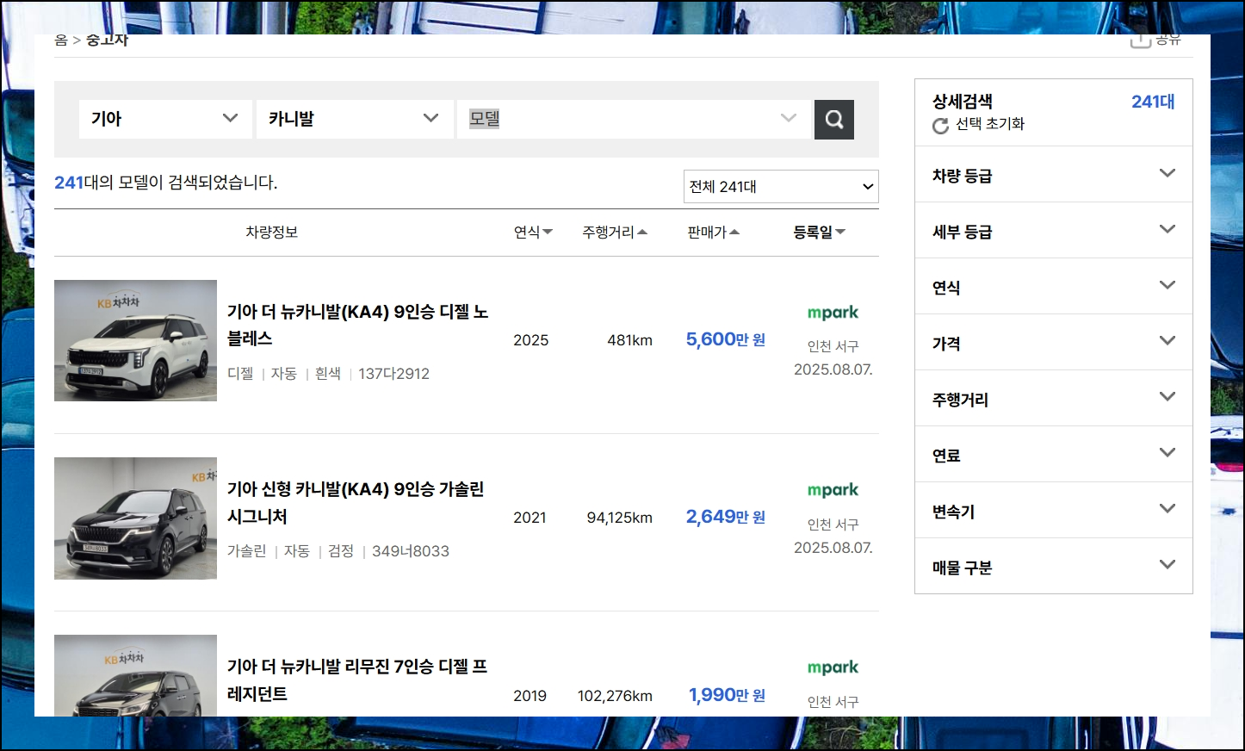The height and width of the screenshot is (751, 1245).
Task: Open the 더 뉴카니발(KA4) 9인승 디젤 노블레스 listing
Action: pos(357,325)
